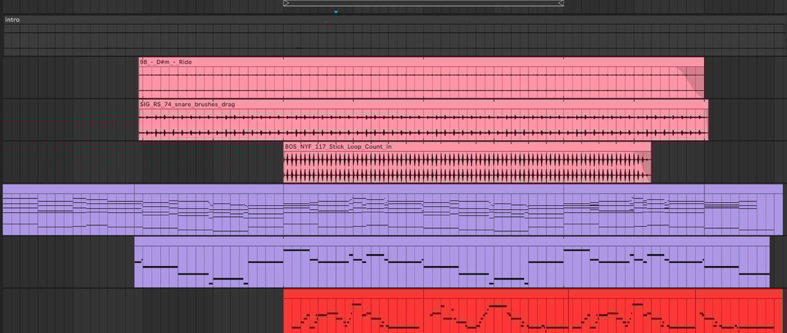Select the SIG_RS_74_snare_brushes_drag clip title
This screenshot has height=333, width=787.
187,104
